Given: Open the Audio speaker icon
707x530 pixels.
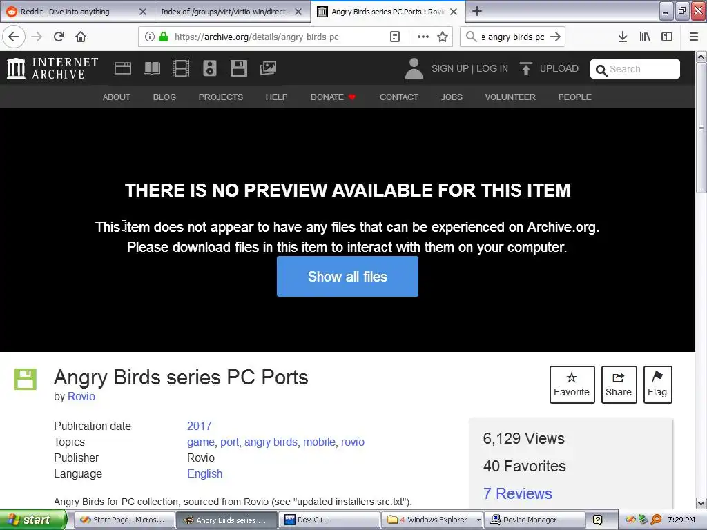Looking at the screenshot, I should click(x=210, y=68).
